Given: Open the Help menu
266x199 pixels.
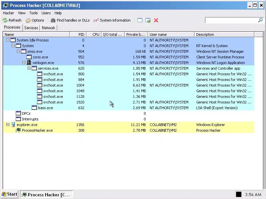Looking at the screenshot, I should (58, 13).
